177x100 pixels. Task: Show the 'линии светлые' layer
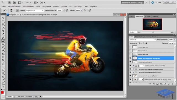(x=130, y=54)
